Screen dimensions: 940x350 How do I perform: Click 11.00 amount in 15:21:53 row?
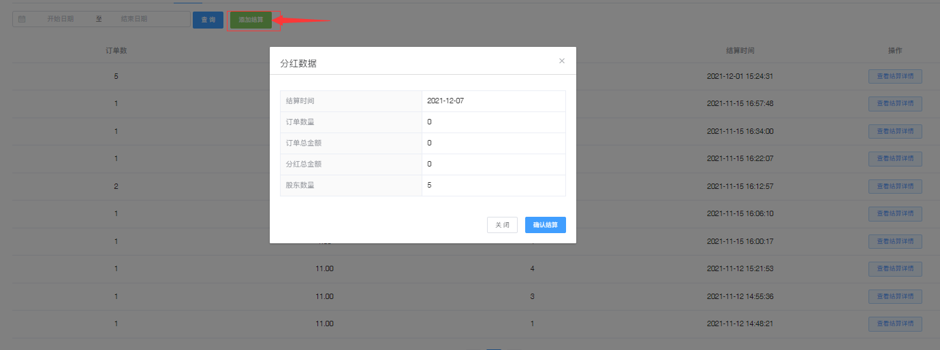click(325, 268)
